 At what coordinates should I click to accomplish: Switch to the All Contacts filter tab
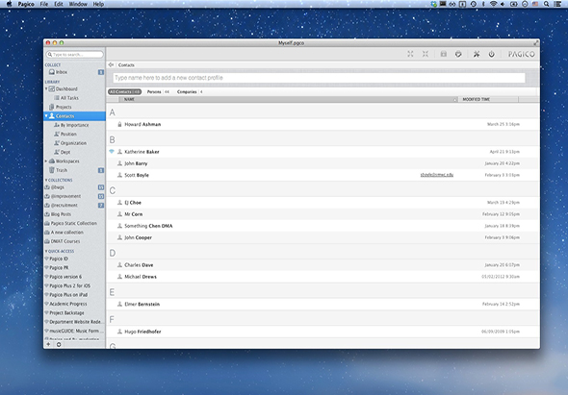[x=124, y=92]
